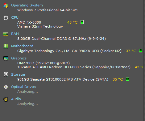Click the Audio speaker icon
Screen dimensions: 145x121
(x=6, y=99)
